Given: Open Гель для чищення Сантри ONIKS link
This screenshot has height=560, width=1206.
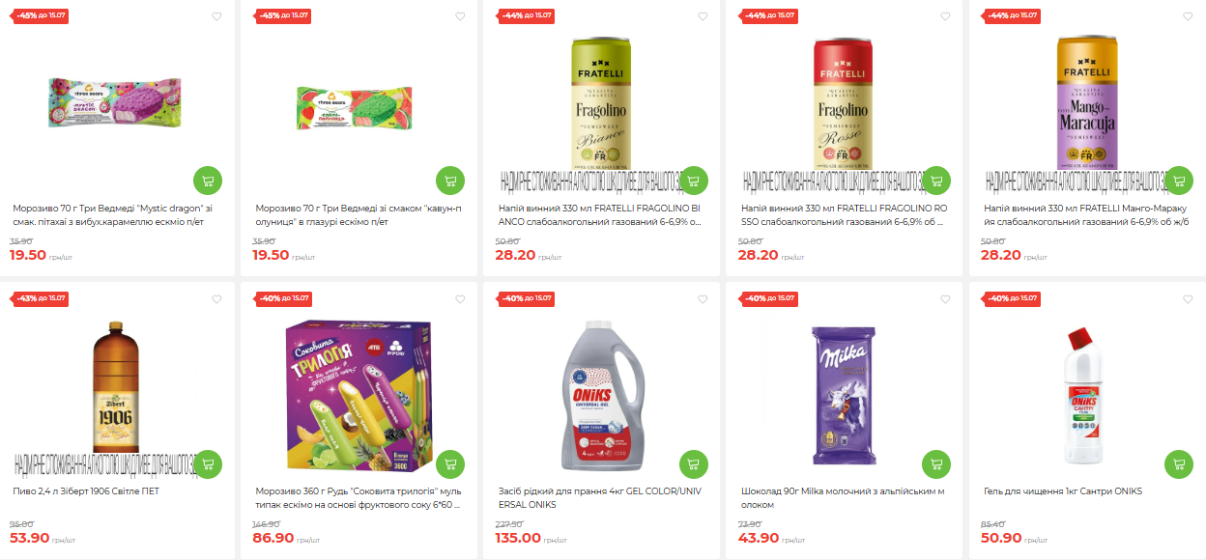Looking at the screenshot, I should 1063,491.
